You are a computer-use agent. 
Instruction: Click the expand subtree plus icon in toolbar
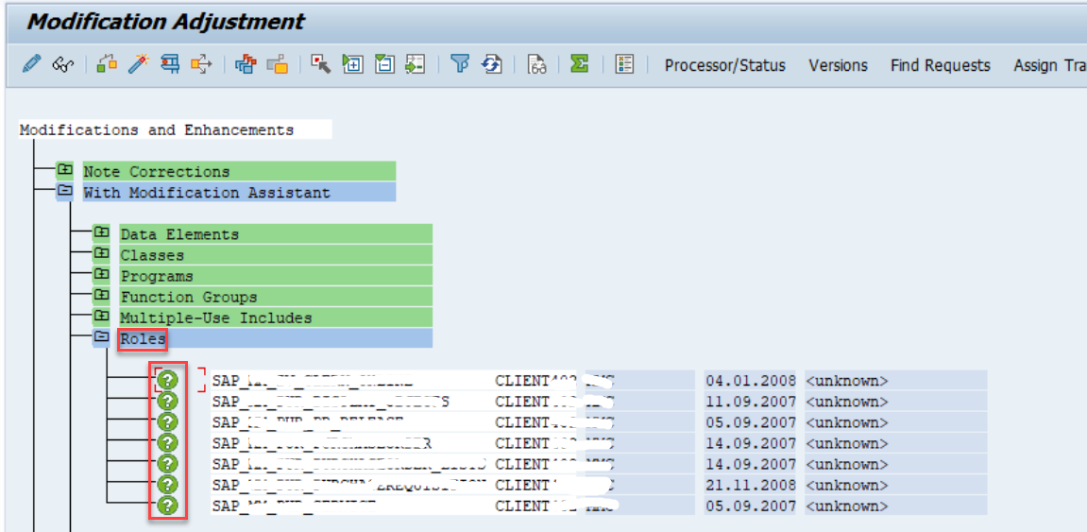pos(353,64)
